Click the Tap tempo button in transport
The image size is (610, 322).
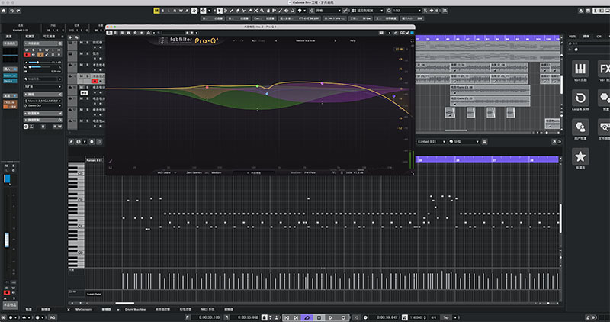click(x=446, y=317)
